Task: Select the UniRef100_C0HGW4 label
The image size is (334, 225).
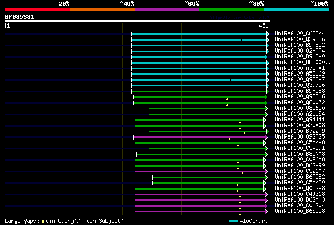Action: pyautogui.click(x=300, y=206)
